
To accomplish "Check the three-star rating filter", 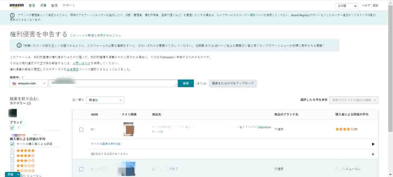I will click(12, 161).
